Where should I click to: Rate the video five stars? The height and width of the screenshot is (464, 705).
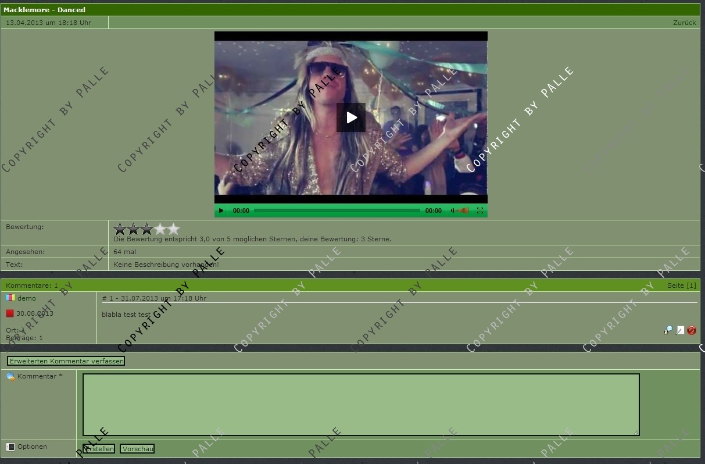[174, 229]
